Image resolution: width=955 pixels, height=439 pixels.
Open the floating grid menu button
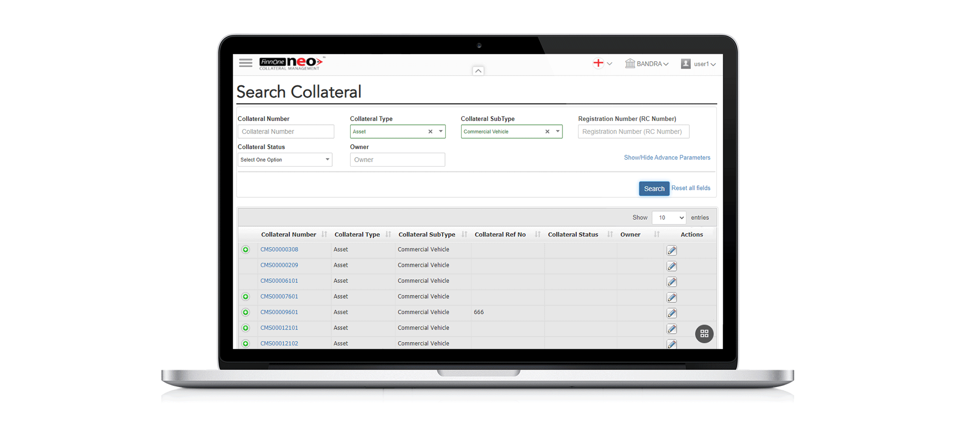click(704, 334)
